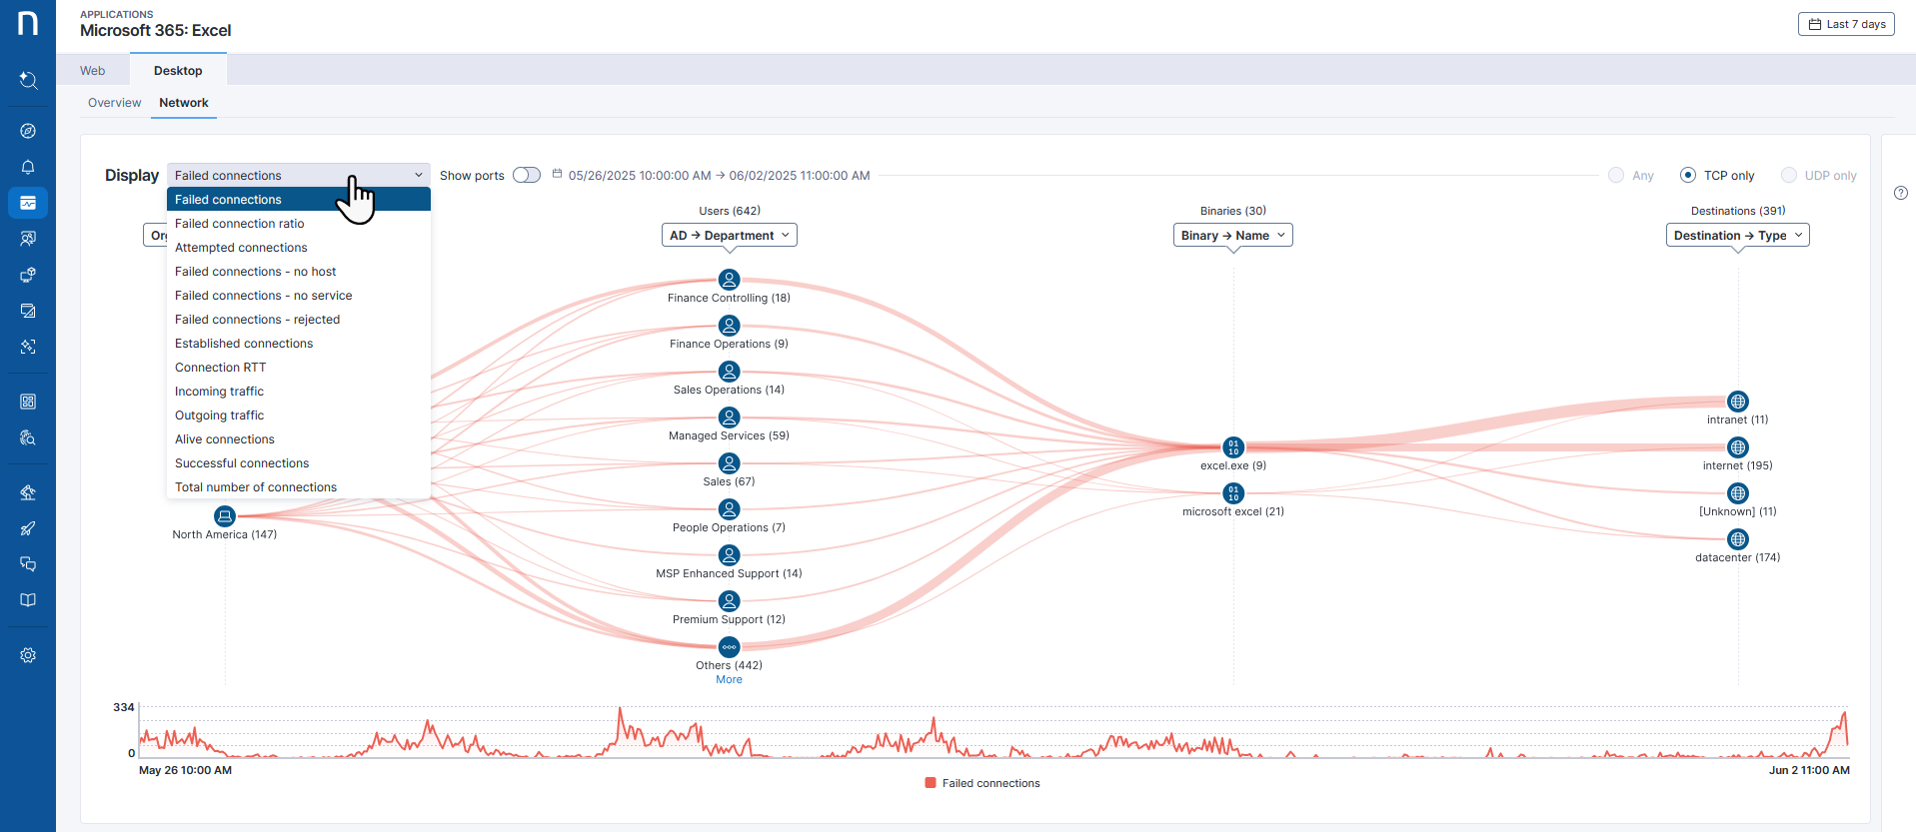Open the Destination → Type dropdown
Screen dimensions: 1916x832
[x=1737, y=235]
